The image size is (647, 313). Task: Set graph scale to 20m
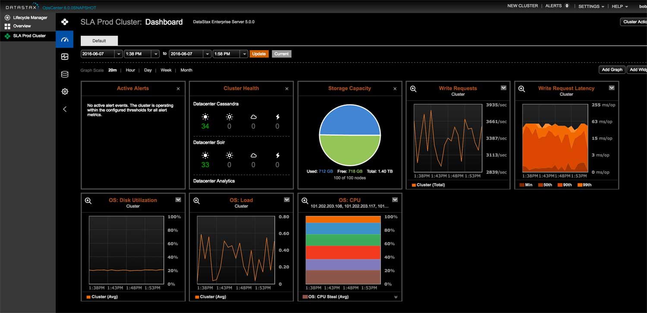[113, 70]
